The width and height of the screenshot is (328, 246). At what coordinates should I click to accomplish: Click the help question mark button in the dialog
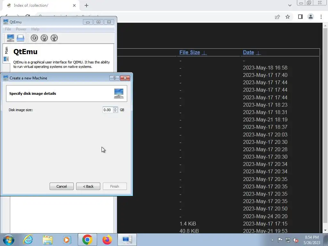pos(114,78)
